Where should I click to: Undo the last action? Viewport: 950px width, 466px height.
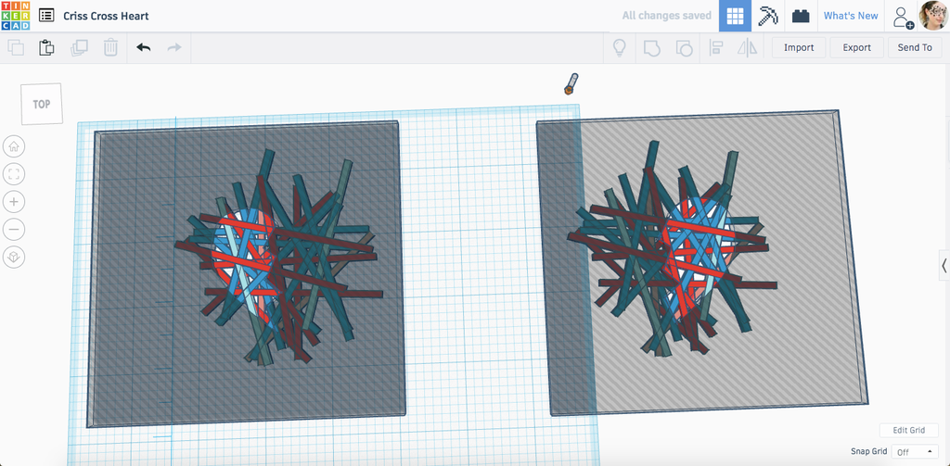click(x=144, y=48)
